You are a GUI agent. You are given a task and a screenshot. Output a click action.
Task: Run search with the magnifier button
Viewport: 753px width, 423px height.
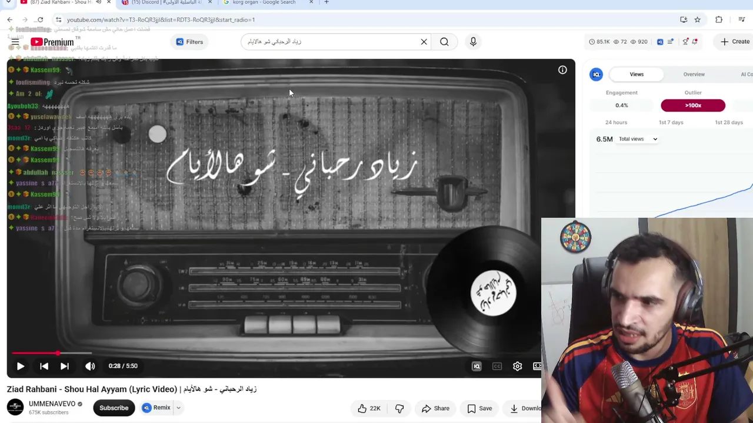444,42
